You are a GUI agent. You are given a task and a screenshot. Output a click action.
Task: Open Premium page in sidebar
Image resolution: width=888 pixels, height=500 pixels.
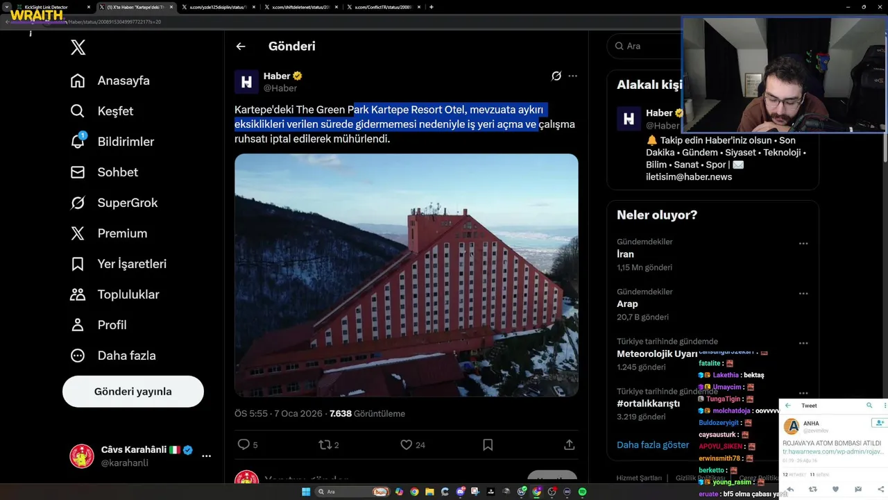pos(109,233)
